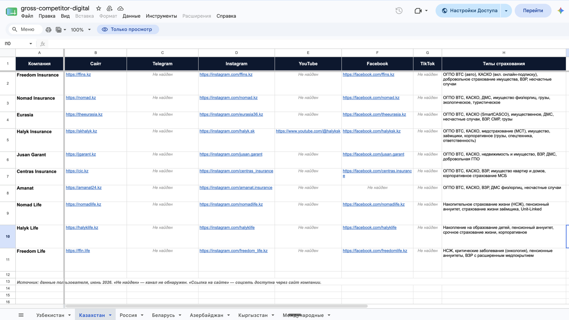Select the Компания header cell

(x=40, y=64)
